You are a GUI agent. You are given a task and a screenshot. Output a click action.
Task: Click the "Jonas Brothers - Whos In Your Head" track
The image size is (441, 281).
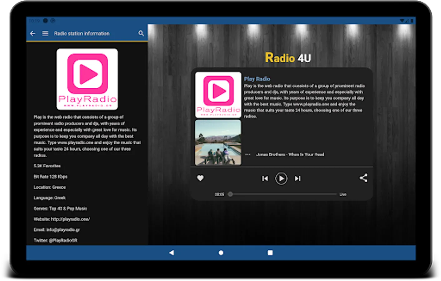290,155
